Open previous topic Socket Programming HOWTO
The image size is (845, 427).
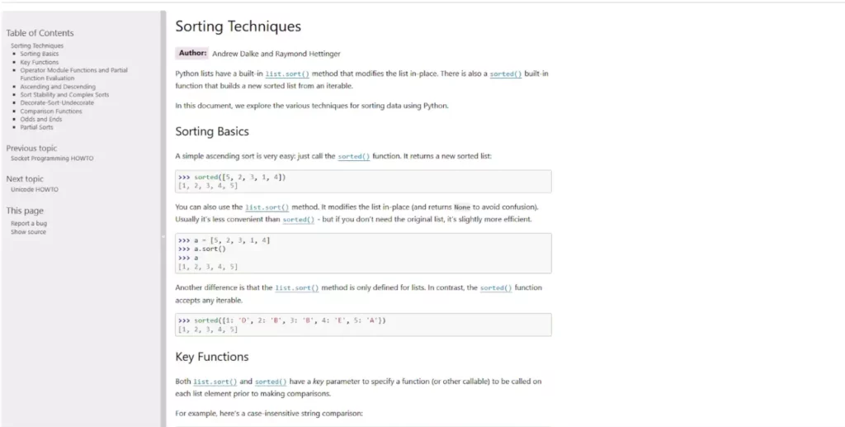tap(52, 159)
